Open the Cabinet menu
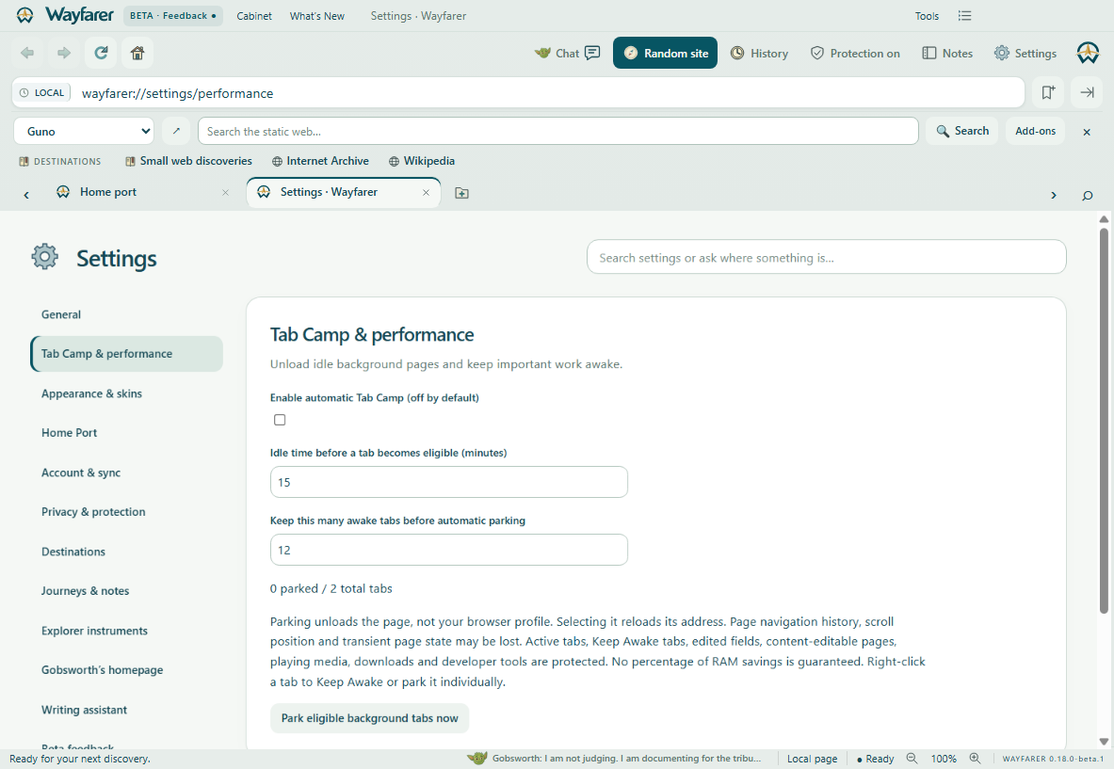The width and height of the screenshot is (1114, 769). 253,16
